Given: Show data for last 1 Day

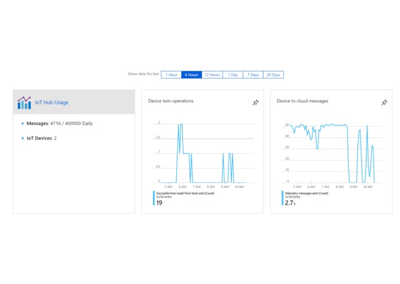Looking at the screenshot, I should 233,75.
